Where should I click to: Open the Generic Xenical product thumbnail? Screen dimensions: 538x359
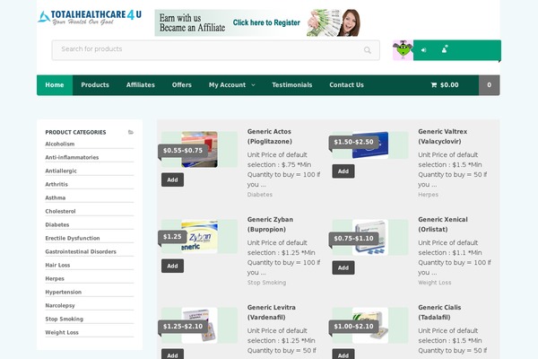370,237
